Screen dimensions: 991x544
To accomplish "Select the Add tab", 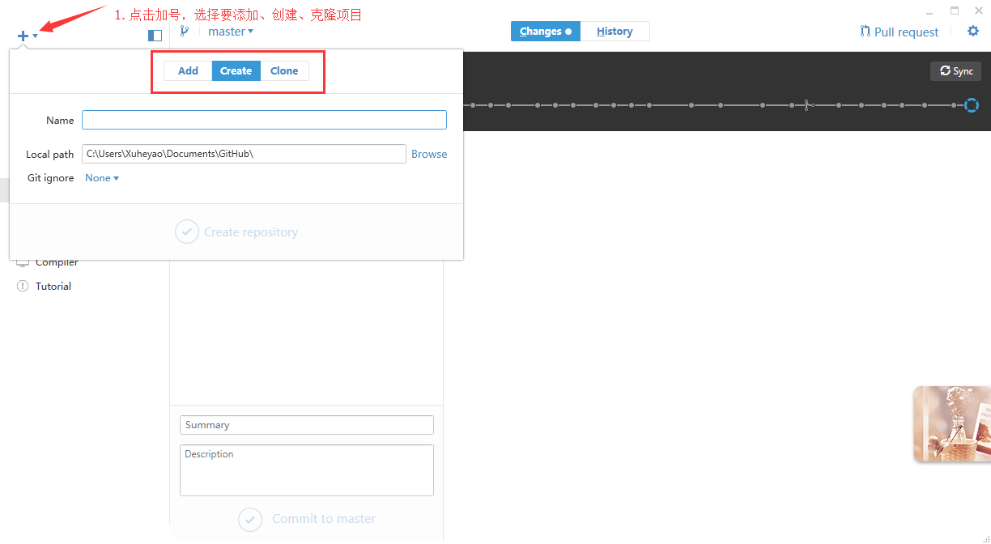I will point(188,71).
